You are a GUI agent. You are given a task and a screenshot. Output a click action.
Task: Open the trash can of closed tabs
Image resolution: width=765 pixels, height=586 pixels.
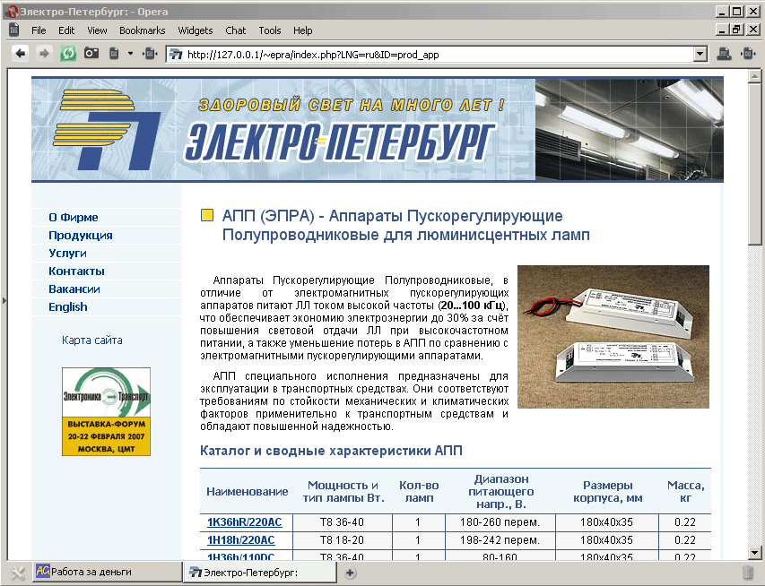[x=747, y=573]
